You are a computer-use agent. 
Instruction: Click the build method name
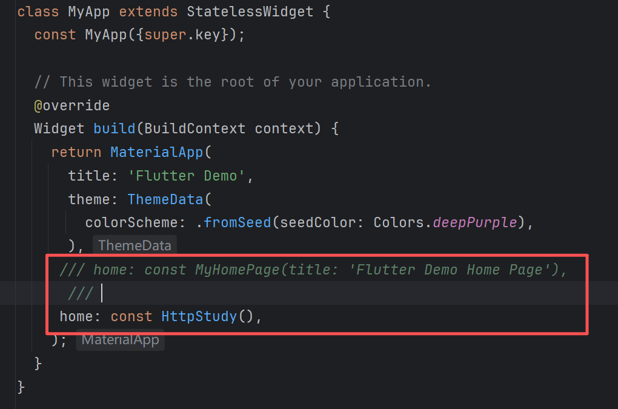[x=114, y=128]
